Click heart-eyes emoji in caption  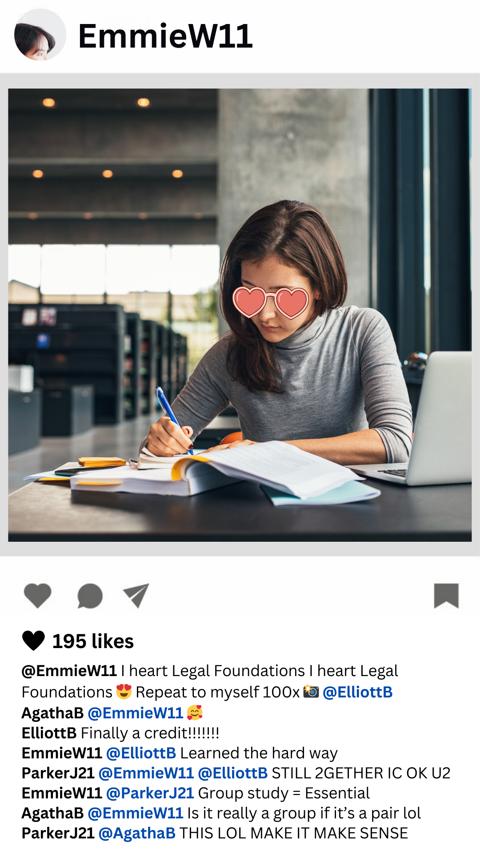[x=124, y=692]
